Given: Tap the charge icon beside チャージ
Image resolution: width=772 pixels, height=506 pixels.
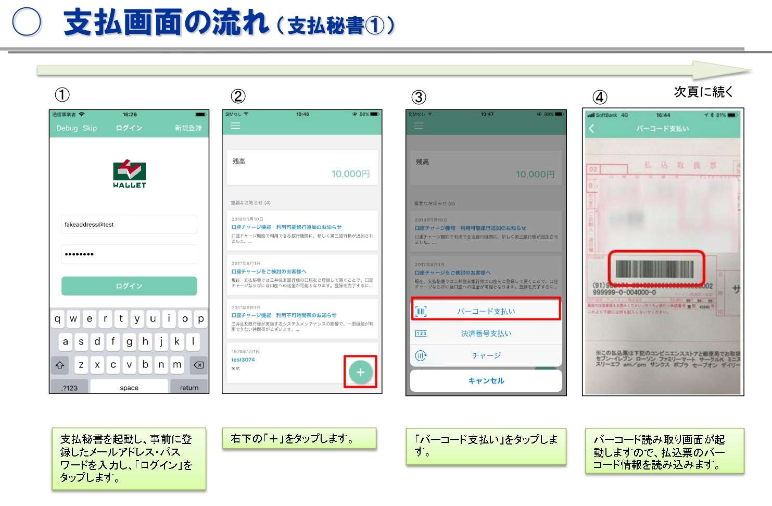Looking at the screenshot, I should click(421, 355).
